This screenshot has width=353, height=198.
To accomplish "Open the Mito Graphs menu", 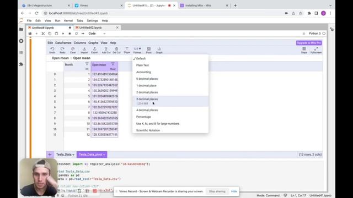I will coord(93,43).
